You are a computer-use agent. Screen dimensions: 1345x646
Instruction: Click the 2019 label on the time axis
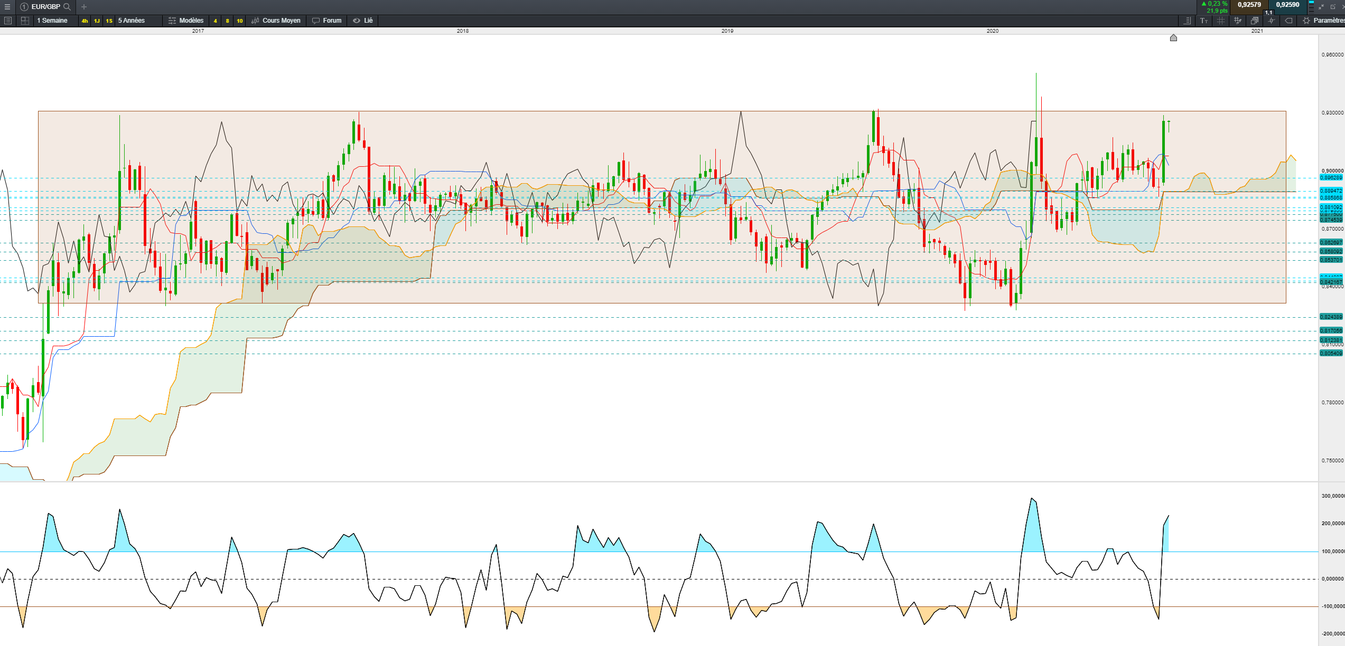727,31
